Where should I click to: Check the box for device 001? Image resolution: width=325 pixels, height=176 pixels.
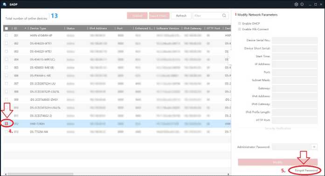pyautogui.click(x=7, y=35)
